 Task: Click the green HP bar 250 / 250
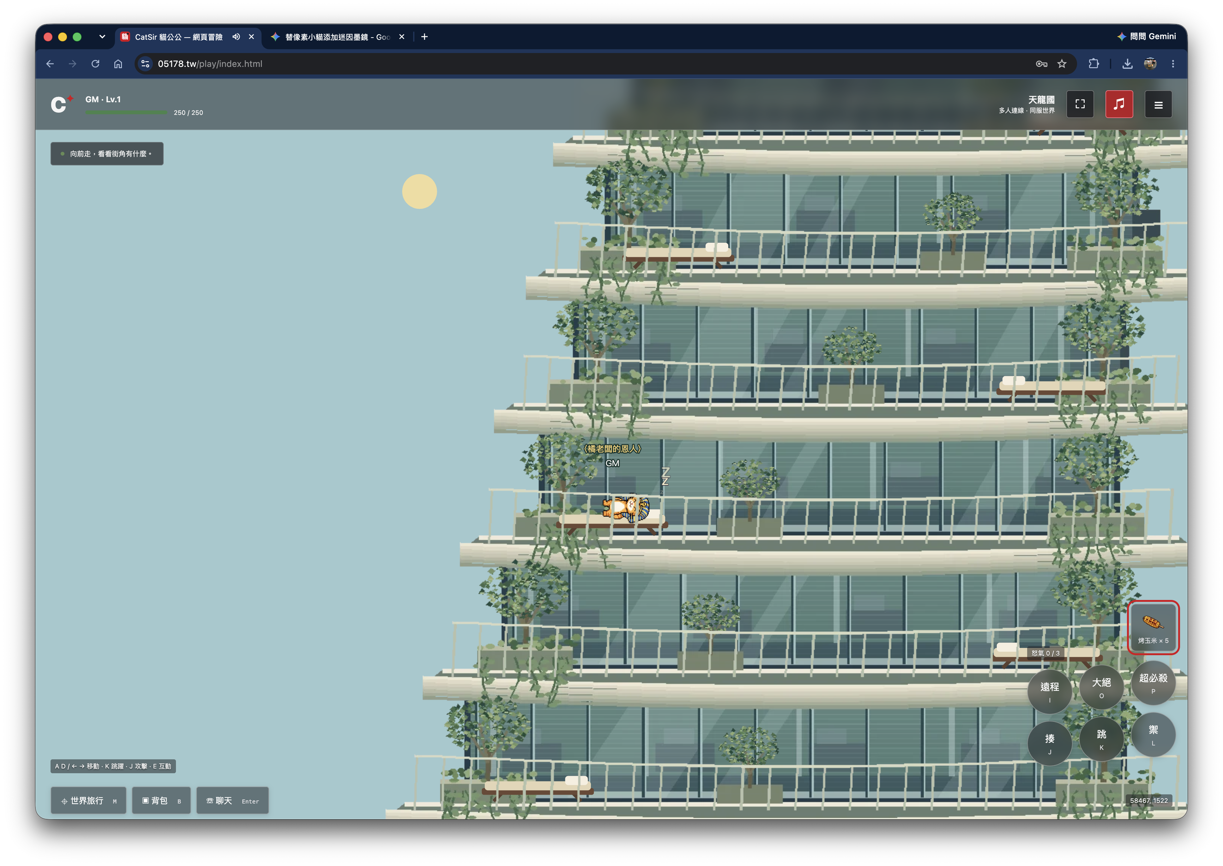coord(126,113)
